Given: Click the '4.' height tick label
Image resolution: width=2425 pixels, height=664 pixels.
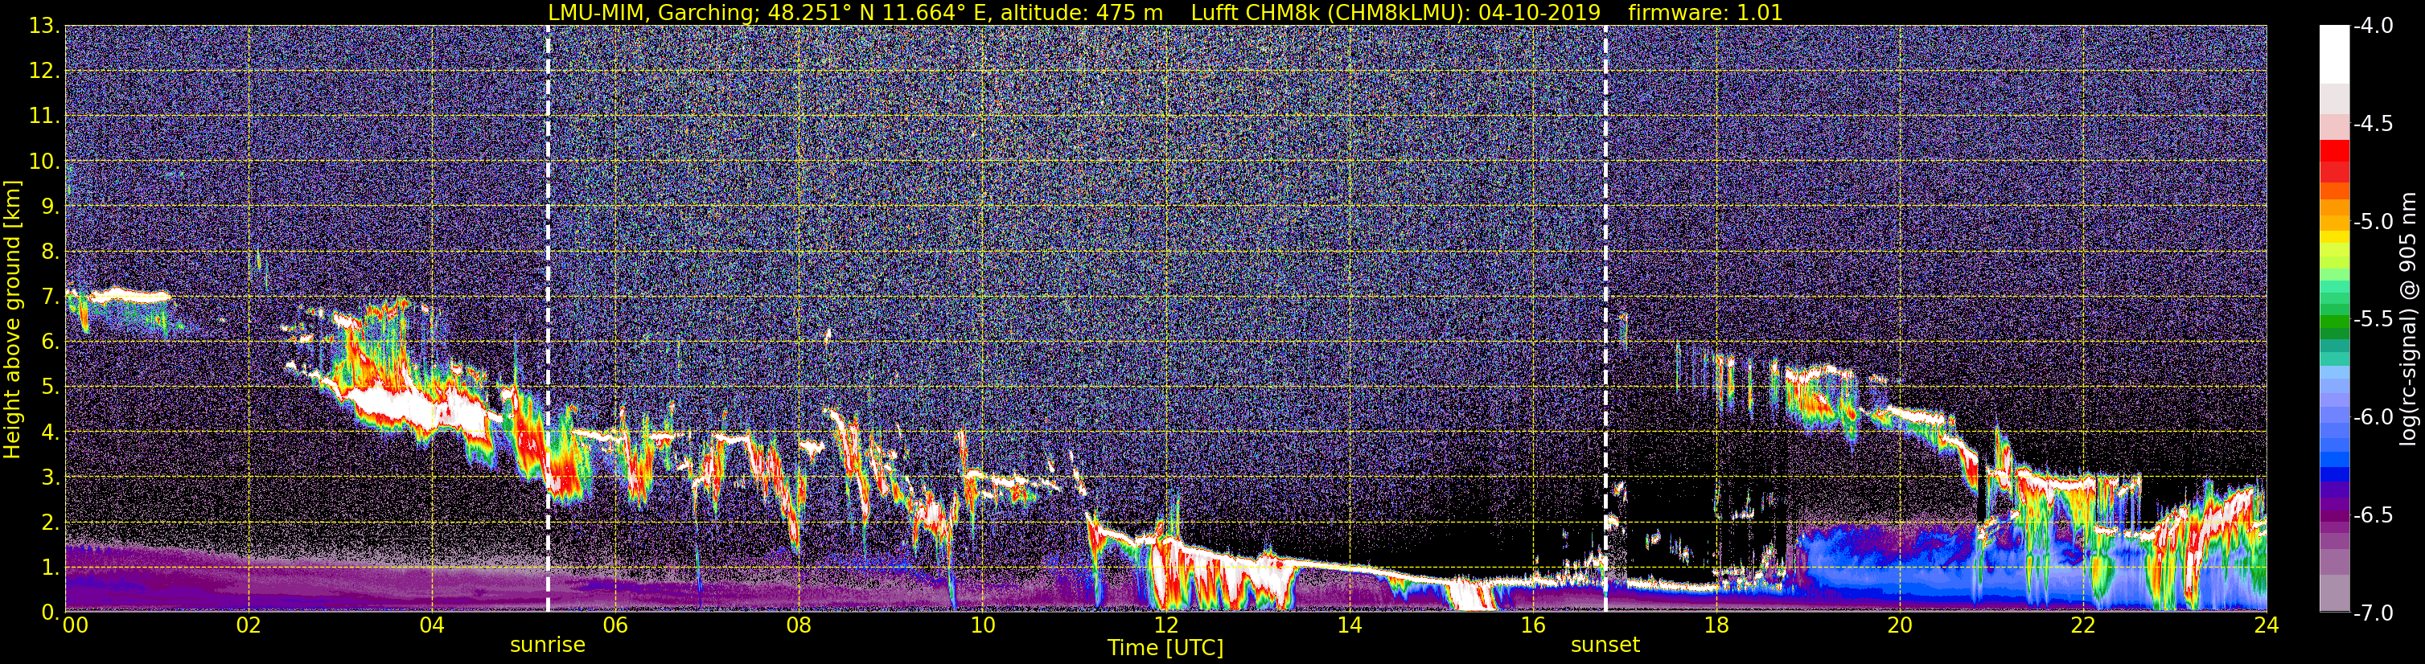Looking at the screenshot, I should pyautogui.click(x=49, y=432).
